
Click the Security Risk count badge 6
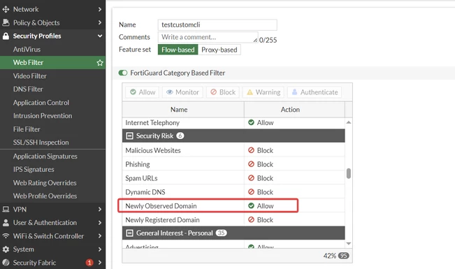pyautogui.click(x=180, y=136)
